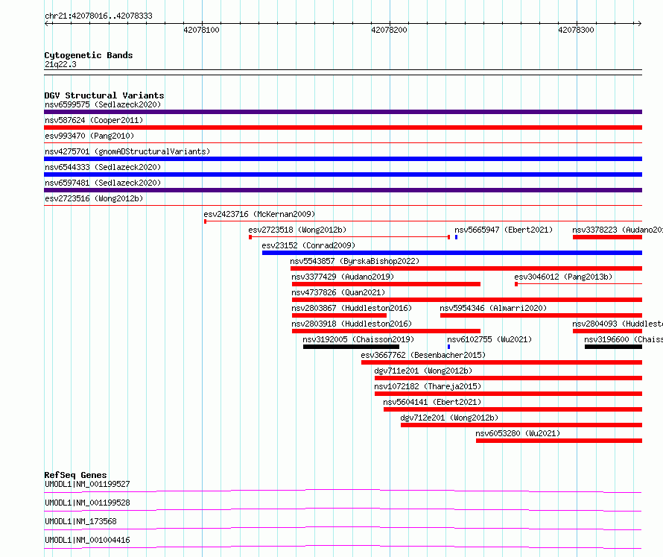Click red nsv2803867 variant bar
Image resolution: width=663 pixels, height=557 pixels.
(339, 315)
